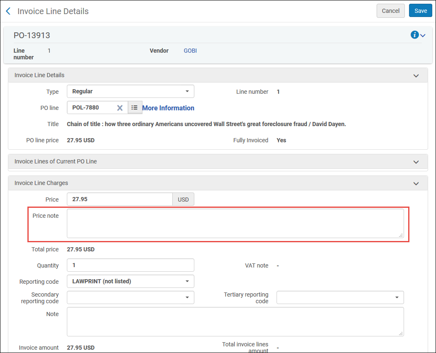Open the Tertiary reporting code dropdown
Viewport: 436px width, 353px height.
pos(340,297)
